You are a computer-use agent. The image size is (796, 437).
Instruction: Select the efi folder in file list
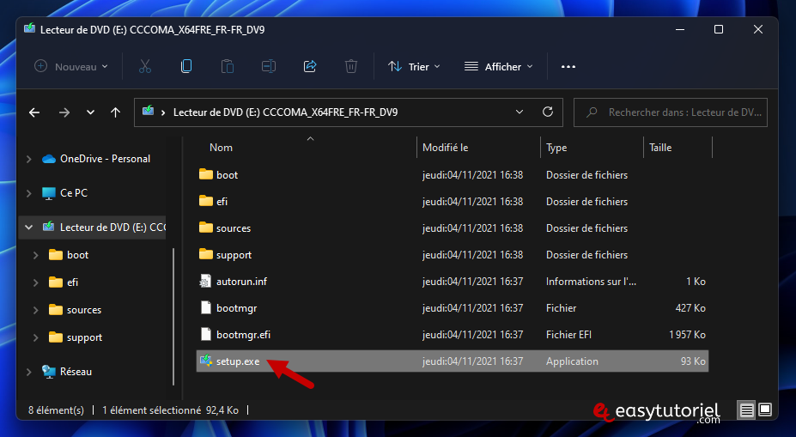(222, 202)
